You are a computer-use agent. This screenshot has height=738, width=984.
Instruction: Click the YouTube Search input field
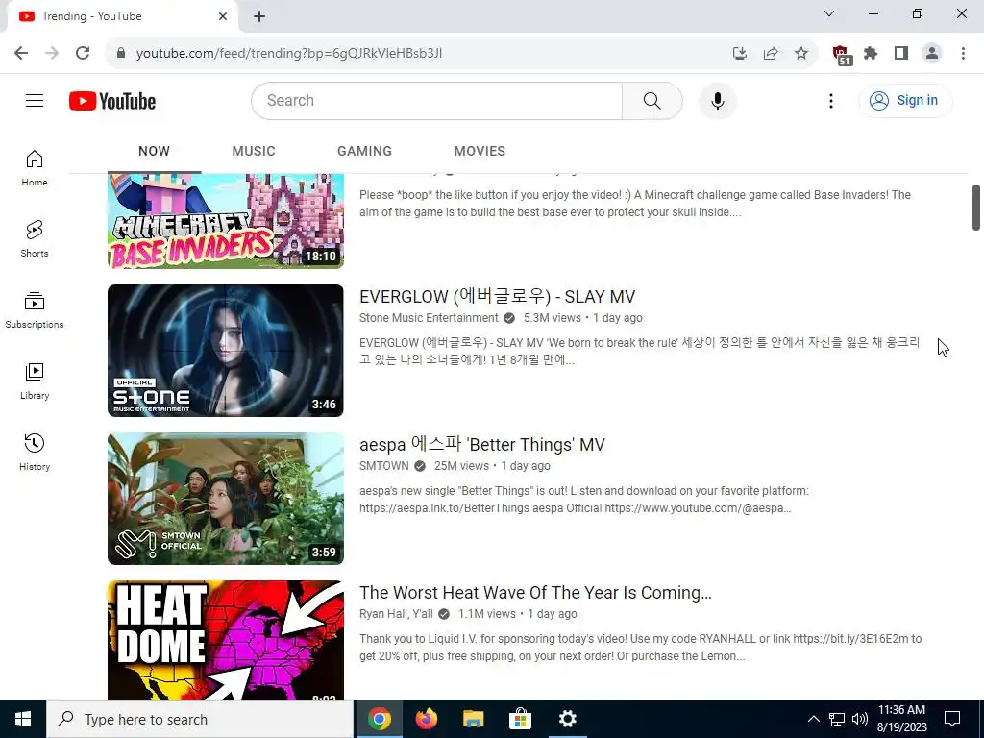tap(437, 100)
